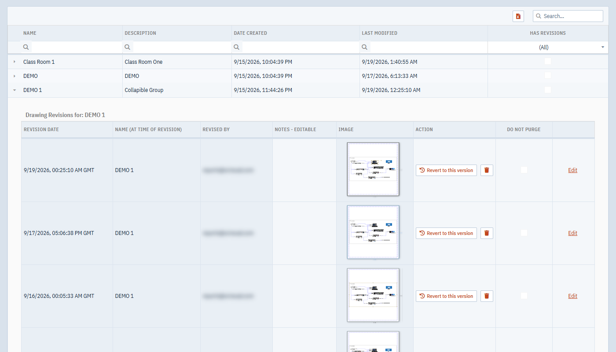
Task: Open the 9/19/2026 revision image thumbnail
Action: [373, 169]
